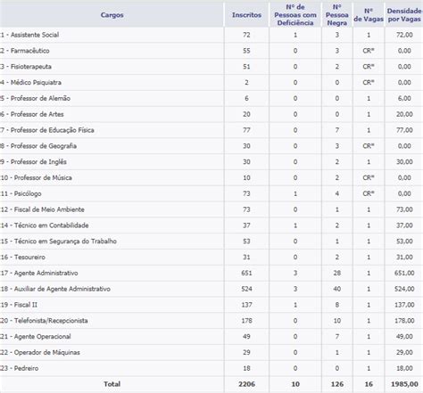Click the Total inscritos value 2206

pyautogui.click(x=246, y=384)
